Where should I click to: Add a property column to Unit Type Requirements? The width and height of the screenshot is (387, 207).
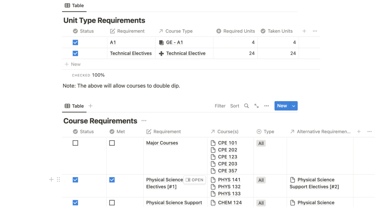tap(304, 31)
